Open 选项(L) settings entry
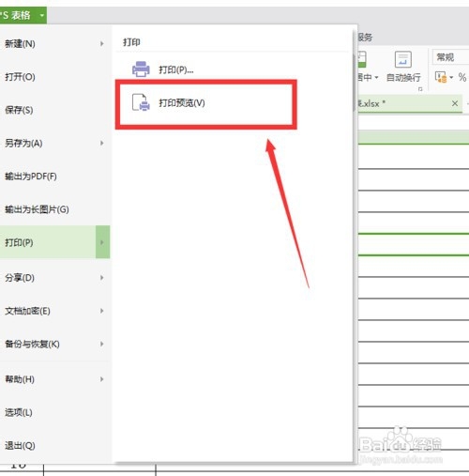 54,412
